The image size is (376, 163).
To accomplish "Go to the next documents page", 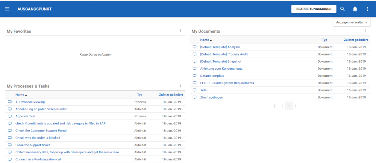I will [x=296, y=106].
